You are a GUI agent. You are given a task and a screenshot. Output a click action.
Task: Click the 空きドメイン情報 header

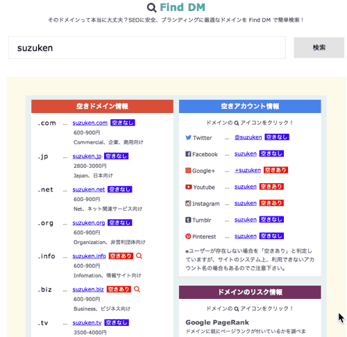(102, 106)
